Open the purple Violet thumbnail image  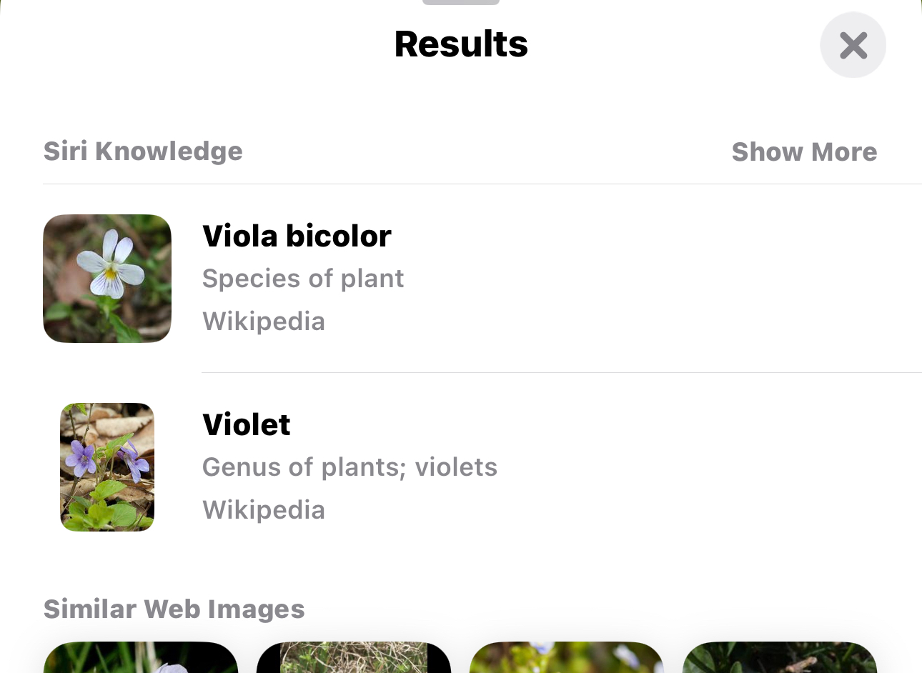pyautogui.click(x=107, y=467)
